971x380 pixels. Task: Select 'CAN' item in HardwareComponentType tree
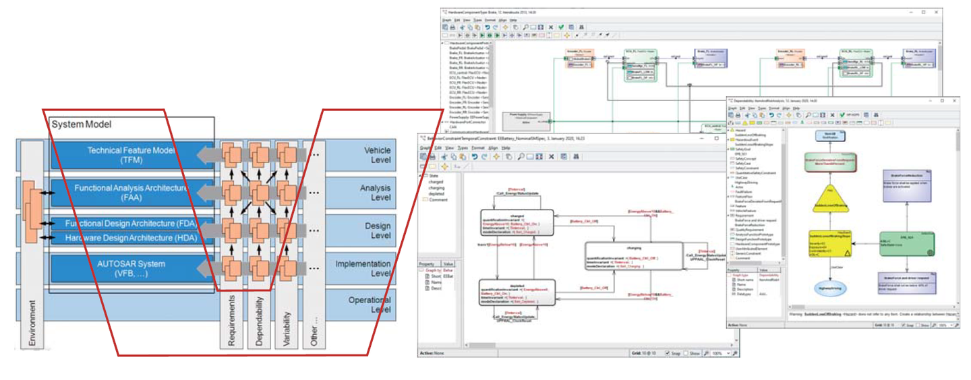pyautogui.click(x=453, y=127)
